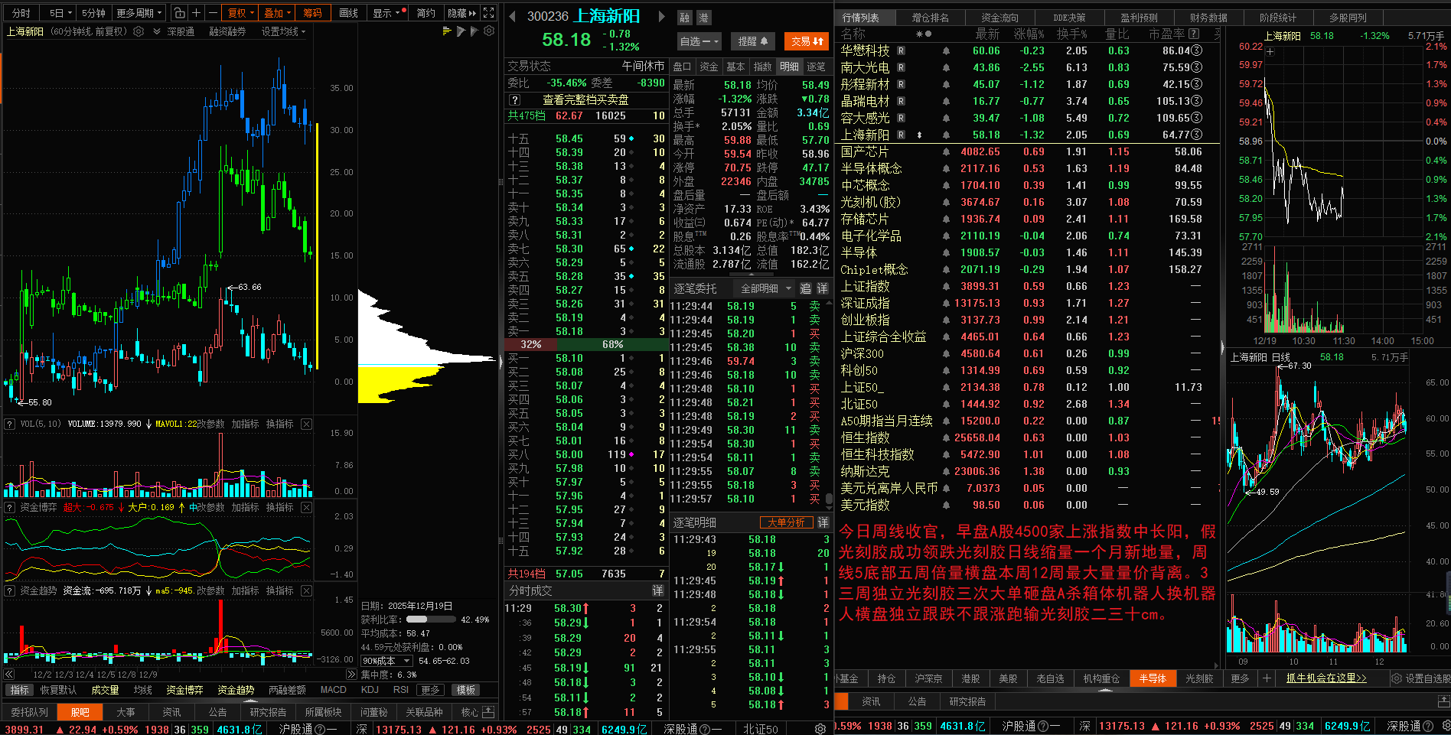Click the yellow lines icon above chip distribution
Image resolution: width=1451 pixels, height=735 pixels.
click(447, 31)
